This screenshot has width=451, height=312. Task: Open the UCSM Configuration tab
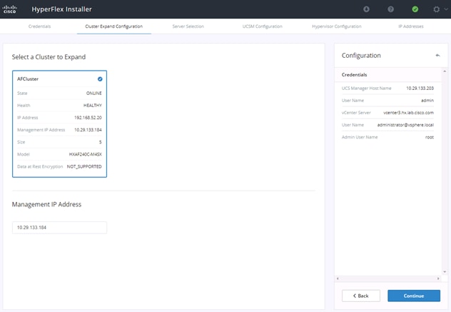click(263, 26)
